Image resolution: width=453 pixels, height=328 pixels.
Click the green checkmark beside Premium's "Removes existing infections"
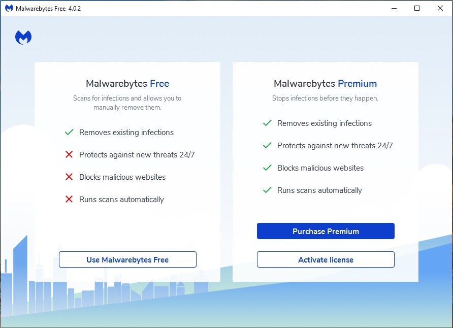tap(267, 123)
